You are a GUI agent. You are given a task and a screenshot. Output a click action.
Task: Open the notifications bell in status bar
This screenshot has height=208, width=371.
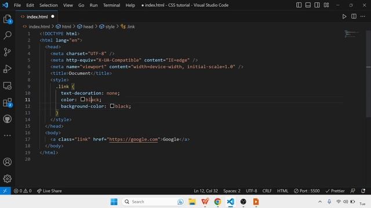pos(363,191)
